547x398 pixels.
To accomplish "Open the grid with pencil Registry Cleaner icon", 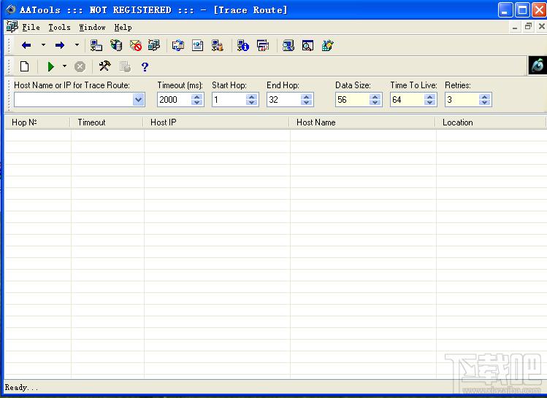I will tap(328, 45).
